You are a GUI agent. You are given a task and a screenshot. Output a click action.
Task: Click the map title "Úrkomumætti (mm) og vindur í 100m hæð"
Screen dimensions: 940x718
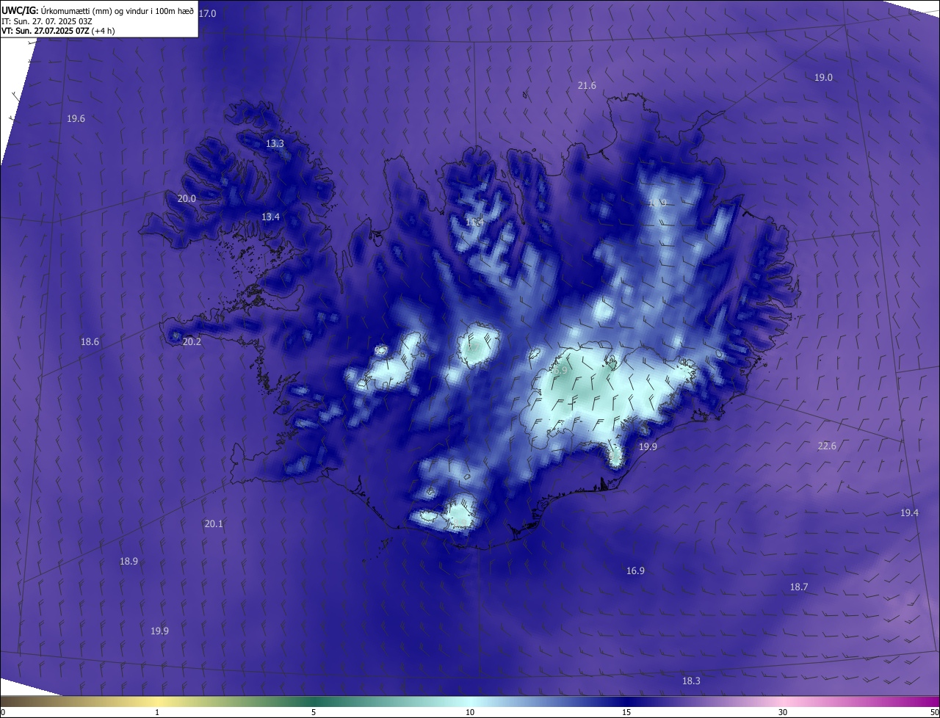[x=117, y=10]
